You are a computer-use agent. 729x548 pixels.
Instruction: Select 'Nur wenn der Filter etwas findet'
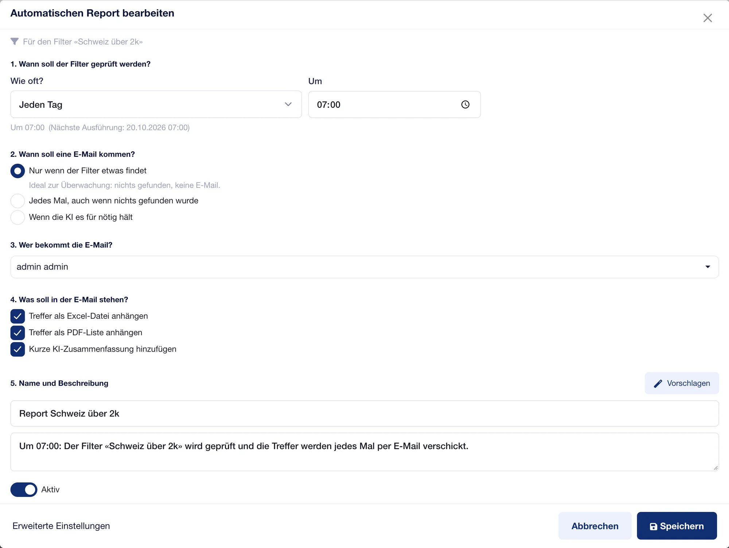tap(17, 171)
